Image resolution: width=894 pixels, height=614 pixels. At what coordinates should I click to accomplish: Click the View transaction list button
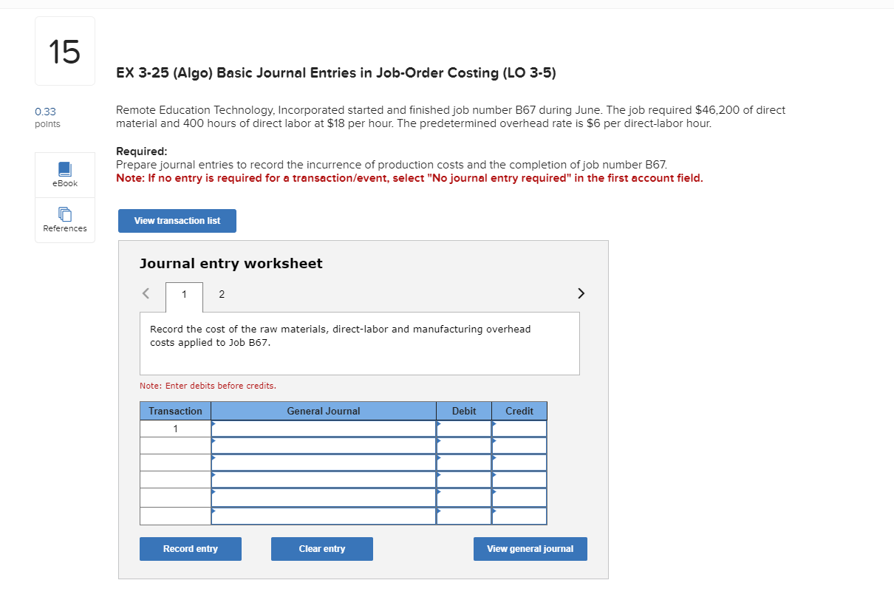177,220
